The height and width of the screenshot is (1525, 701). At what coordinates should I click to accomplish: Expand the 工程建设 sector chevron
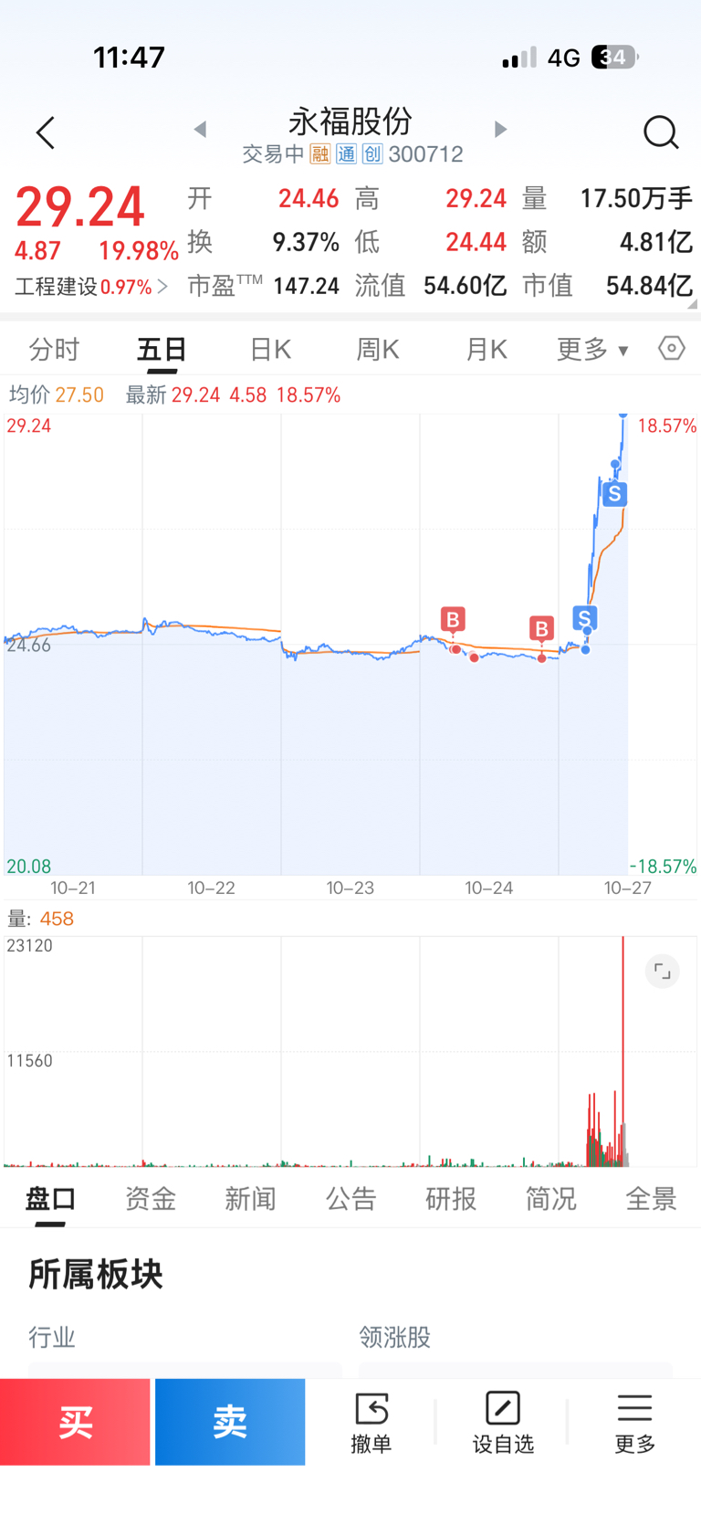pyautogui.click(x=162, y=287)
